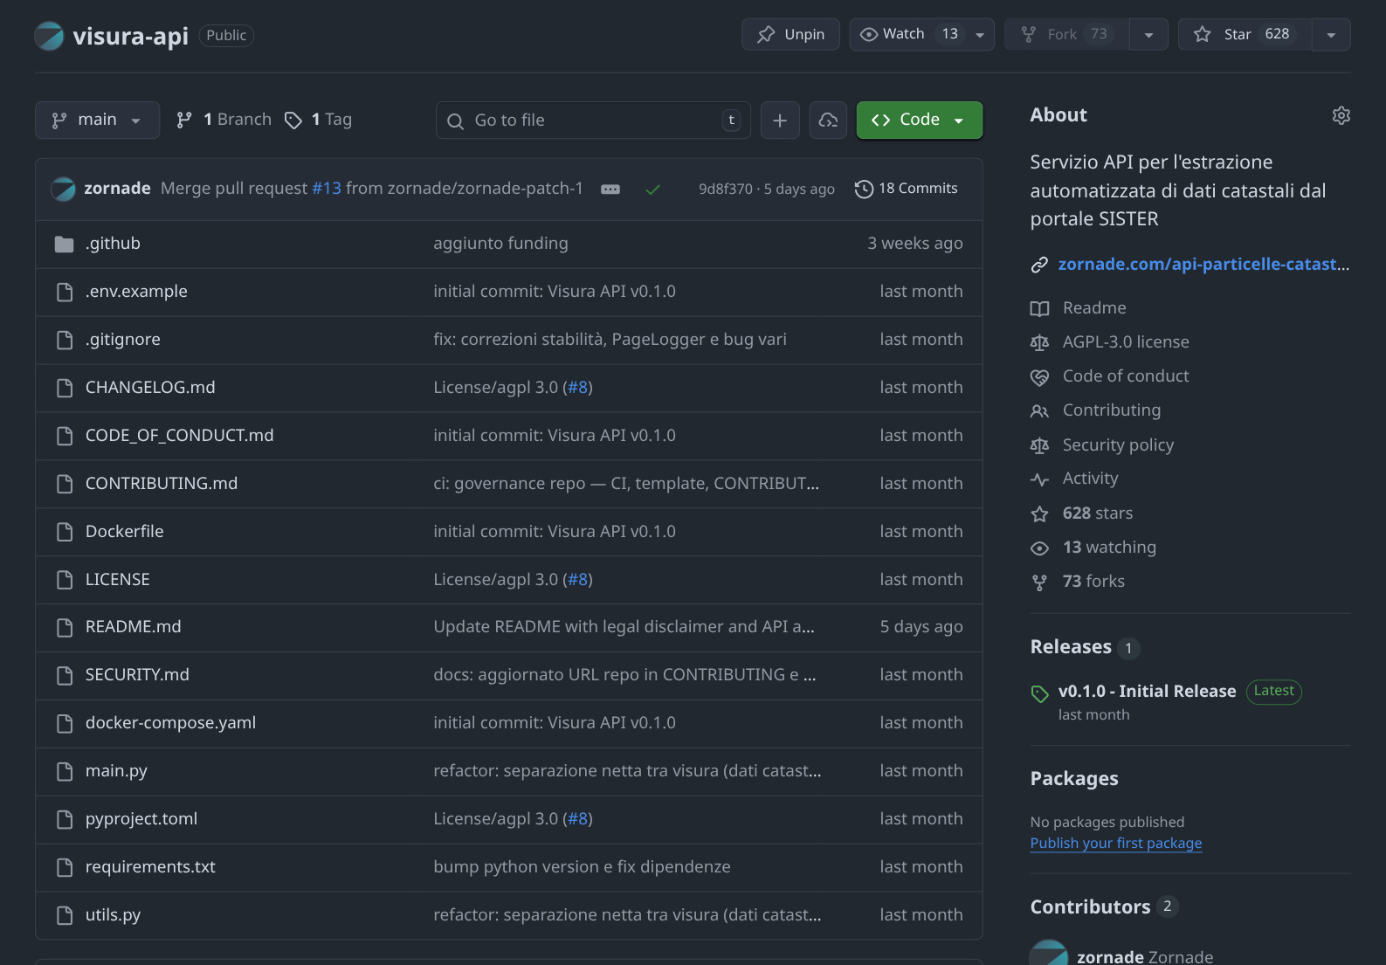Open Contributing link in sidebar
Viewport: 1386px width, 965px height.
click(x=1112, y=410)
